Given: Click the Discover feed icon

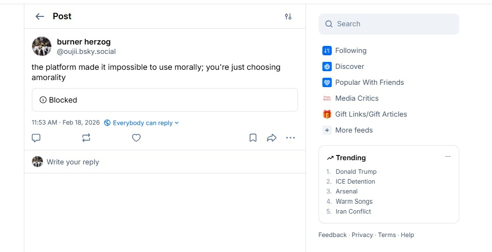Looking at the screenshot, I should pyautogui.click(x=327, y=67).
